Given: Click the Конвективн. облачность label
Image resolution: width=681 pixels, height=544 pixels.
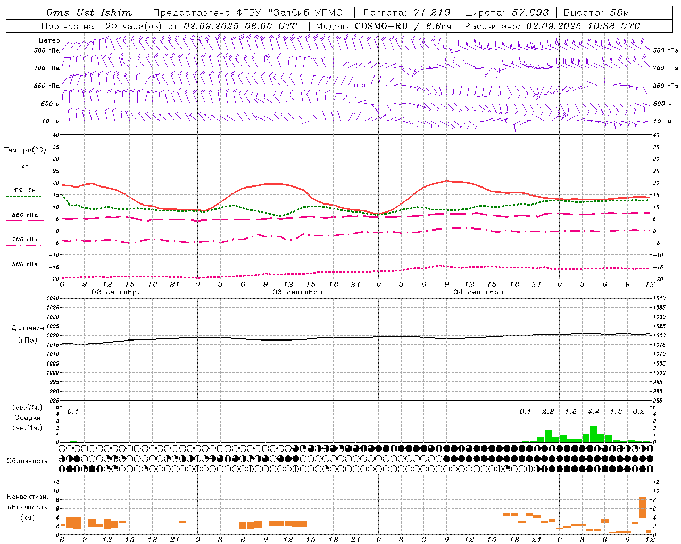Looking at the screenshot, I should tap(28, 502).
